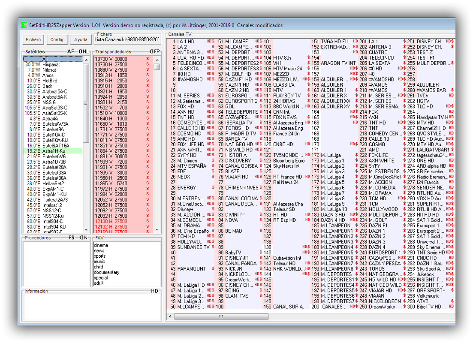Select the cinema favorites group

101,245
